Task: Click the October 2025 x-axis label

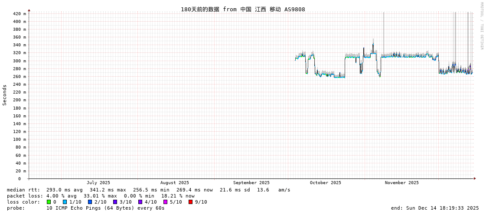Action: 326,183
